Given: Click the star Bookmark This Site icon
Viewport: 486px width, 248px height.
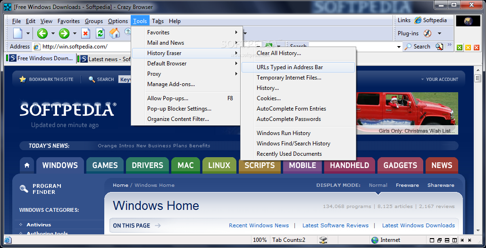Looking at the screenshot, I should tap(23, 79).
